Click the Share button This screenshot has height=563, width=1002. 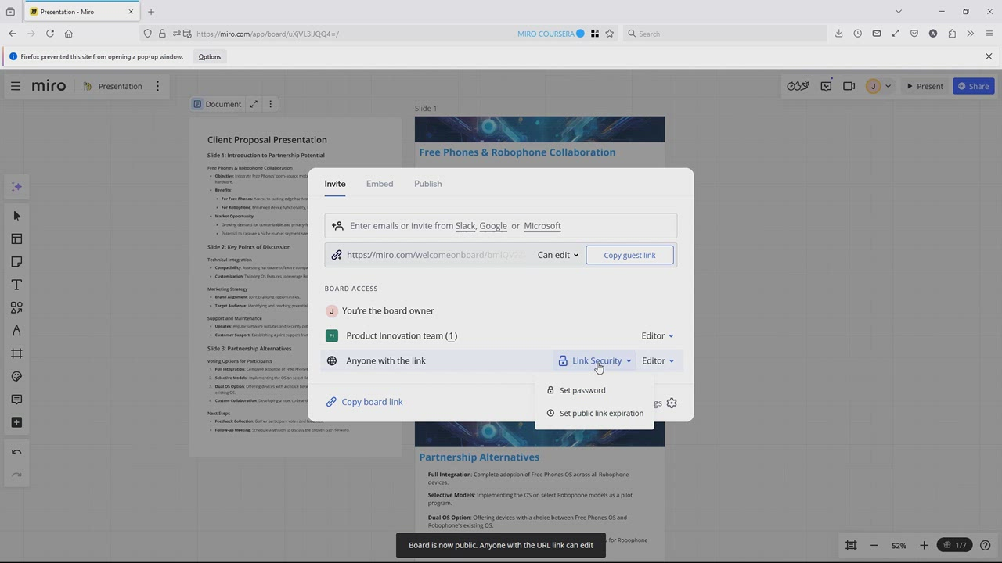coord(973,86)
